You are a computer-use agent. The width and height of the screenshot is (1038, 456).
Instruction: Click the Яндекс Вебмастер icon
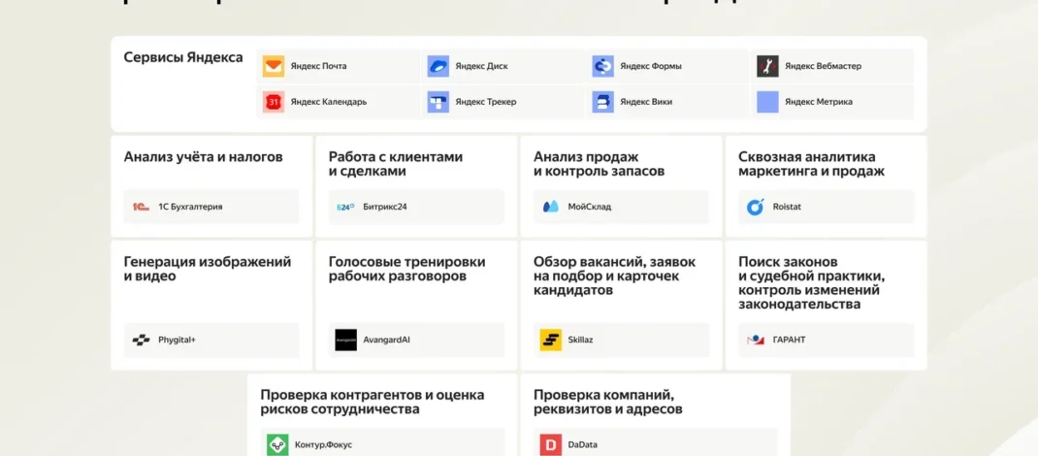click(768, 66)
